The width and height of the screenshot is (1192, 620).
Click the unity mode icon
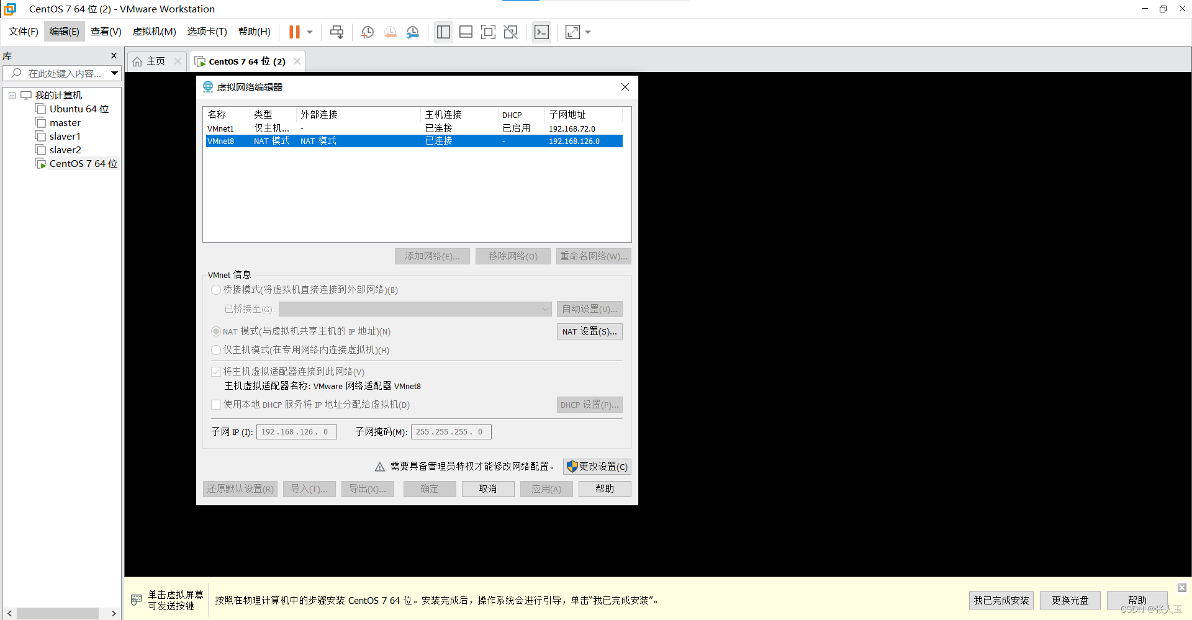511,32
